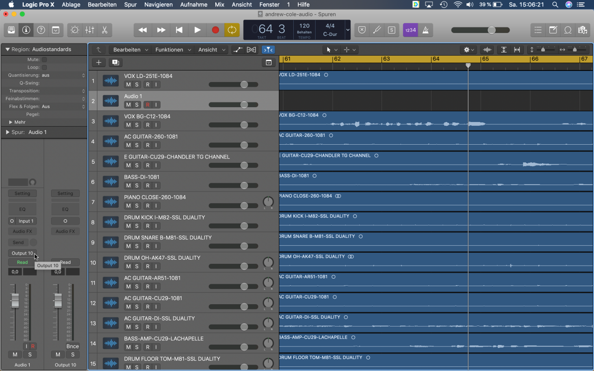Open the Toolbar toggle button

pos(56,30)
